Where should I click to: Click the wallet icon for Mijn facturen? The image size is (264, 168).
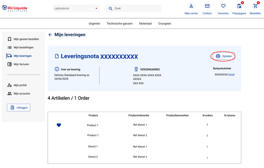pyautogui.click(x=9, y=64)
